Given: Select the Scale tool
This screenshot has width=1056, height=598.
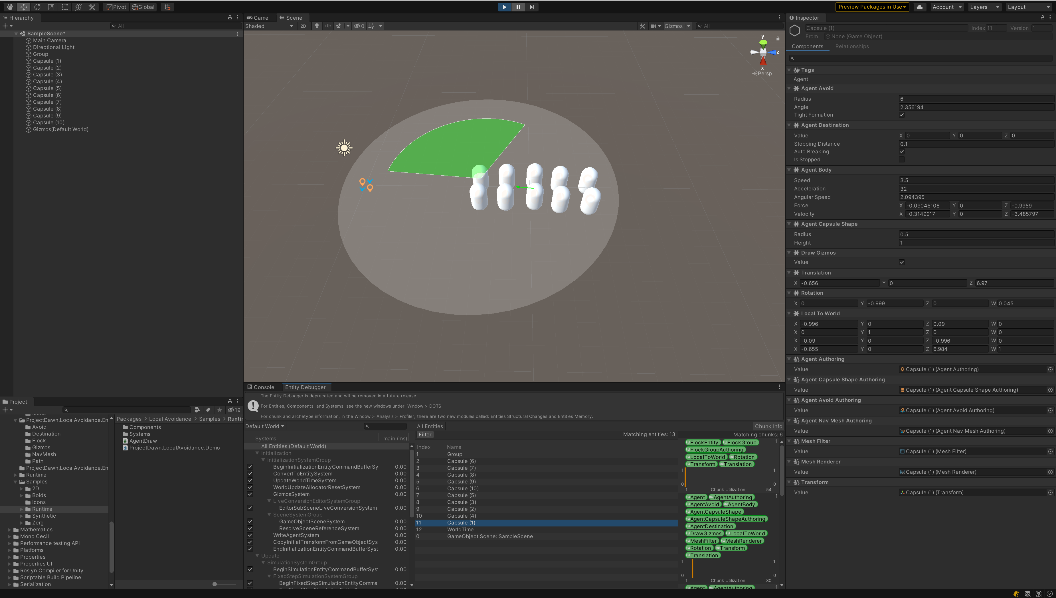Looking at the screenshot, I should pyautogui.click(x=51, y=7).
